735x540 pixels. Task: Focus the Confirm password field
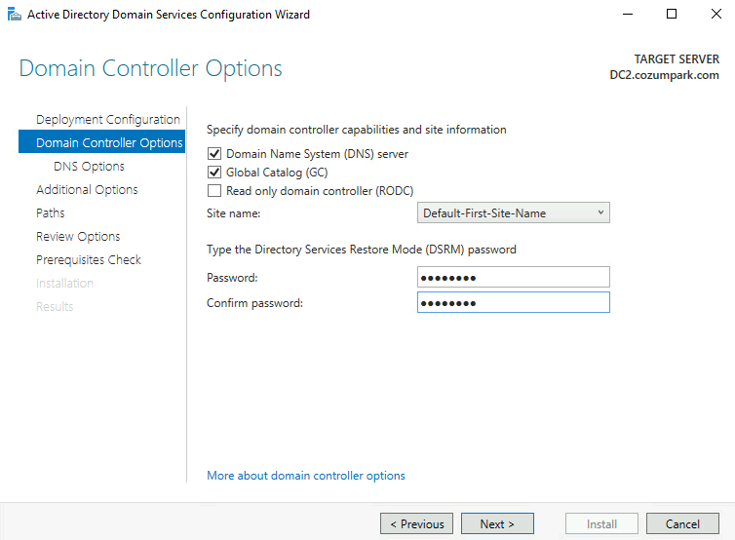coord(514,302)
